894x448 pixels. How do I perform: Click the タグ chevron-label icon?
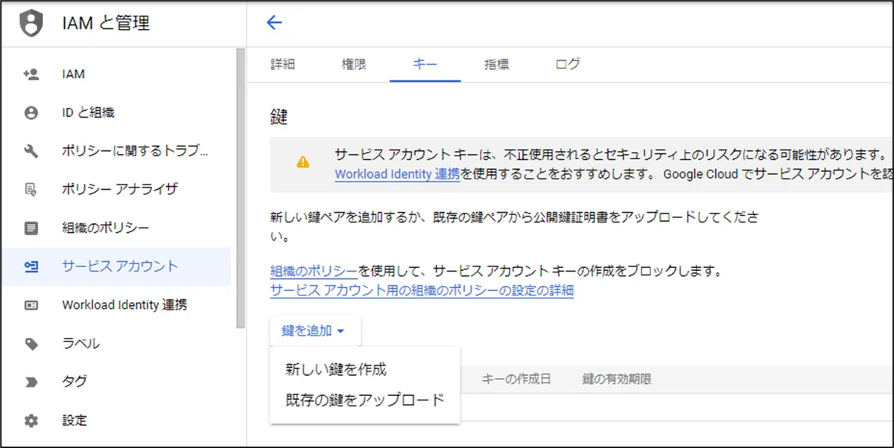(31, 382)
